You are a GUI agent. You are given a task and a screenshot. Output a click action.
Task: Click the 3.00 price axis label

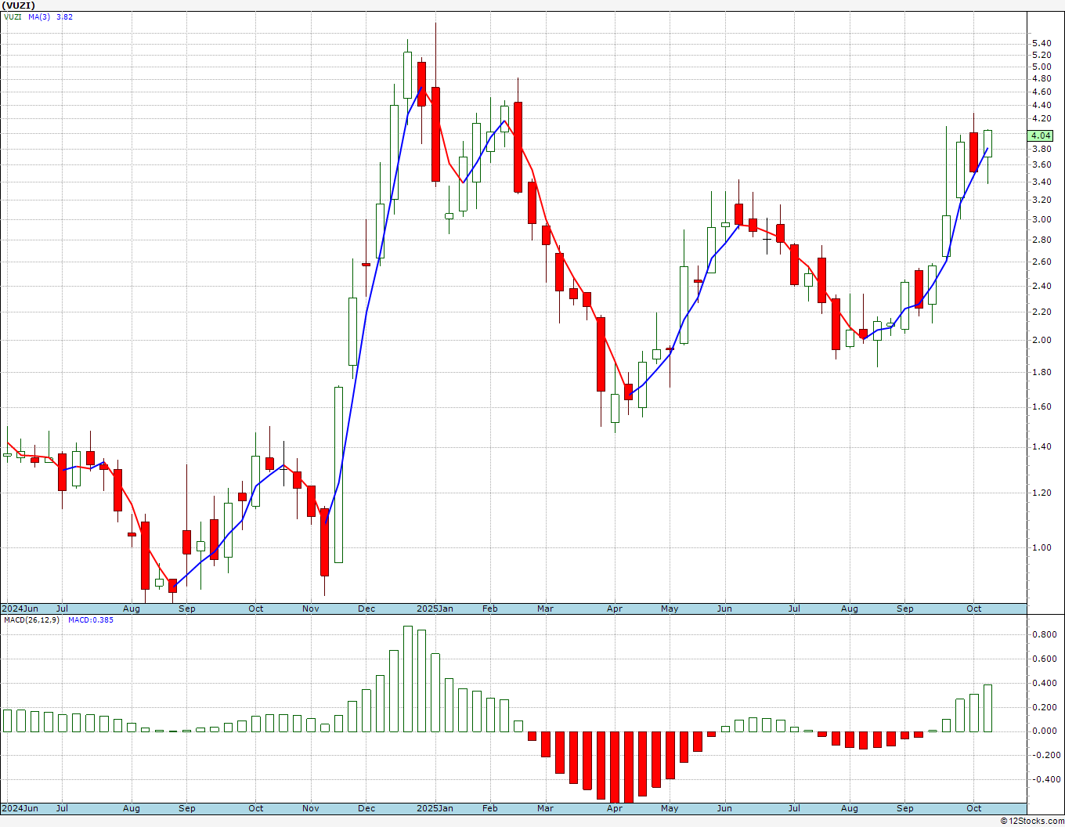point(1042,219)
